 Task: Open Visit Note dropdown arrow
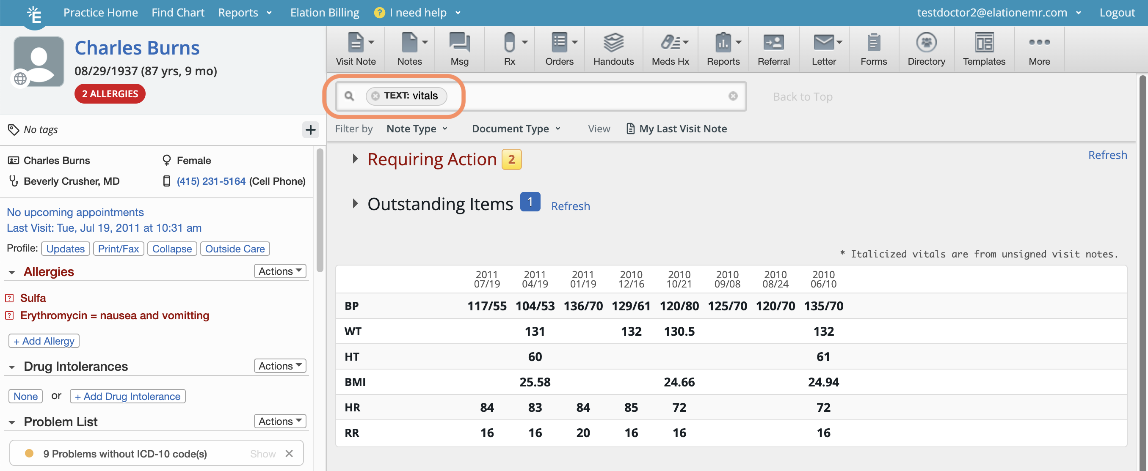[x=371, y=42]
